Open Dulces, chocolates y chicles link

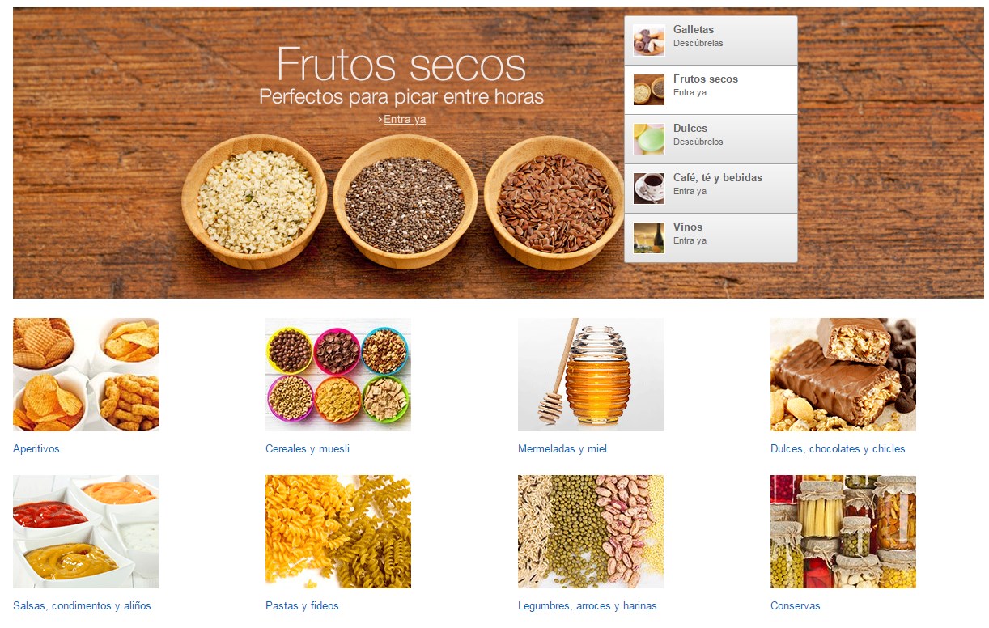pos(838,449)
